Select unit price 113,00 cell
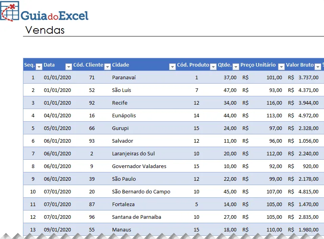Screen dimensions: 324x239 tap(262, 115)
